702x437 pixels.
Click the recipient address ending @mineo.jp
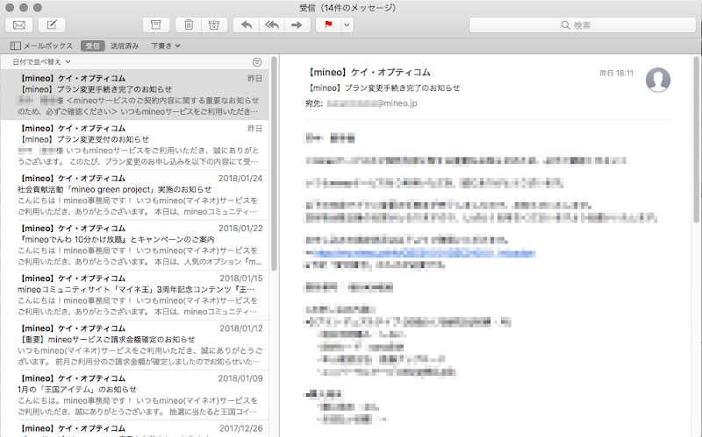coord(371,103)
